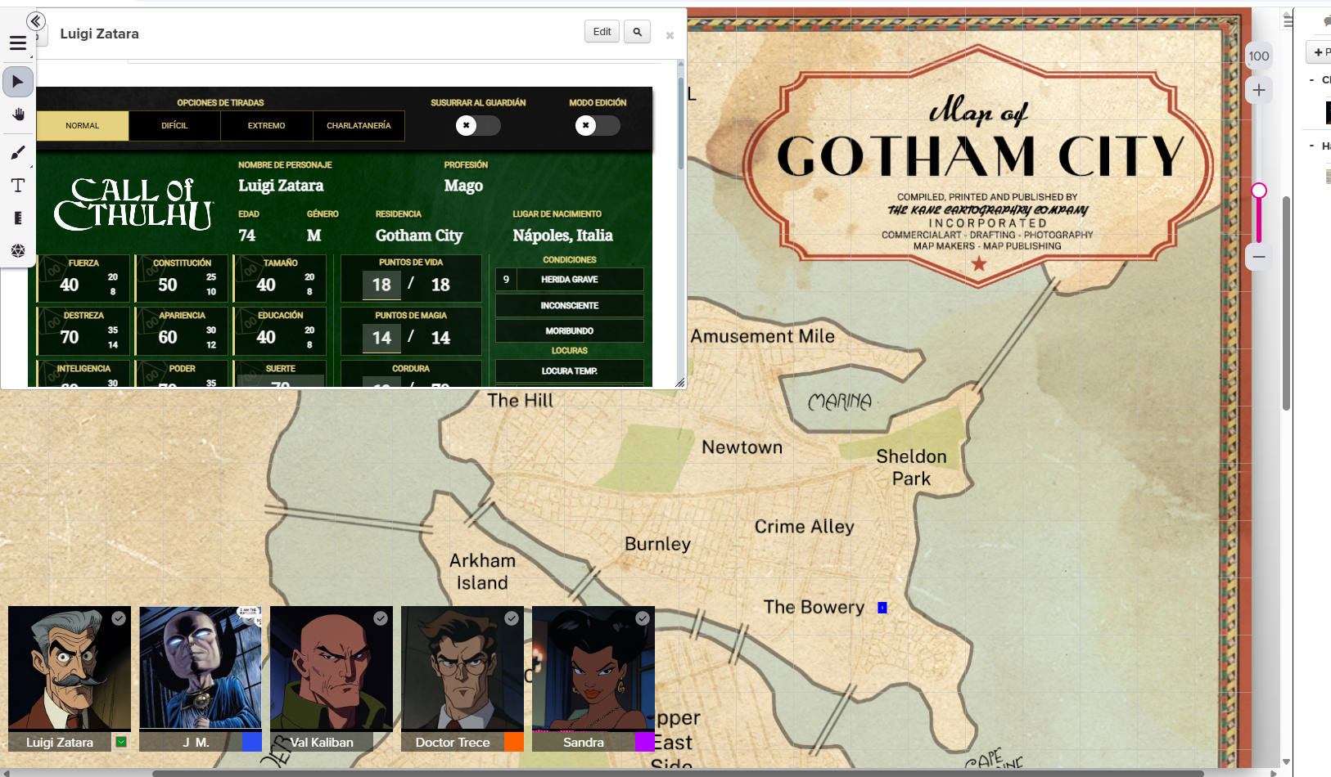The height and width of the screenshot is (777, 1331).
Task: Open the hamburger menu in toolbar
Action: (18, 43)
